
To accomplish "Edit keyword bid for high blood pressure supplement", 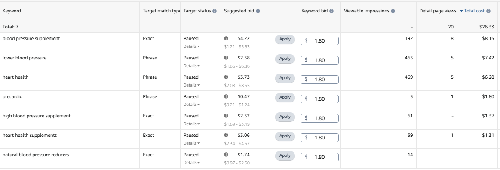I will pyautogui.click(x=319, y=118).
